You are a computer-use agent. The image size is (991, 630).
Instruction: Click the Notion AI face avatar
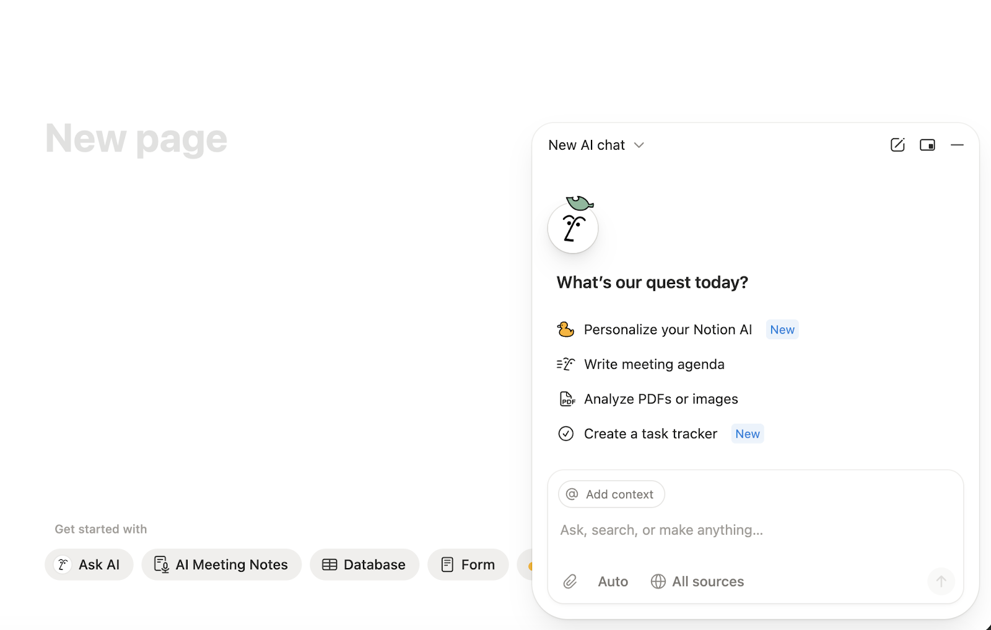pos(573,228)
